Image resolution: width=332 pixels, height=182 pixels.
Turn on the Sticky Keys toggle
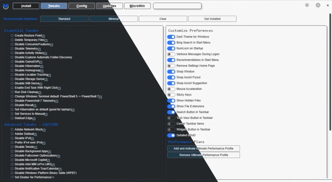(171, 95)
